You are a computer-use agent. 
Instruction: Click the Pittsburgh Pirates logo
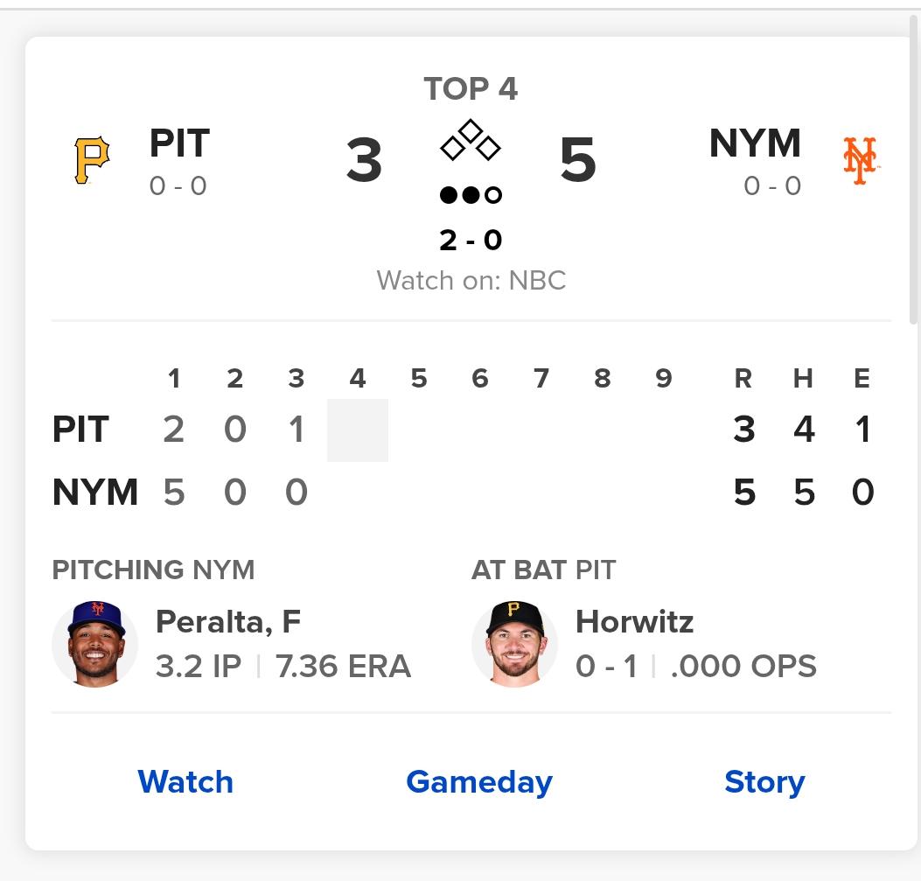point(92,161)
